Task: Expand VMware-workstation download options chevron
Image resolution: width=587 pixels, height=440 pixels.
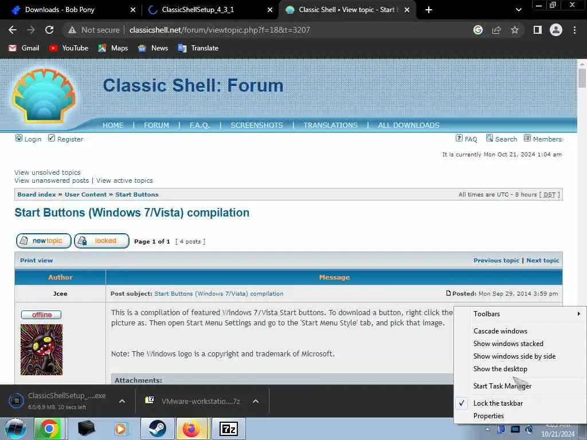Action: 256,401
